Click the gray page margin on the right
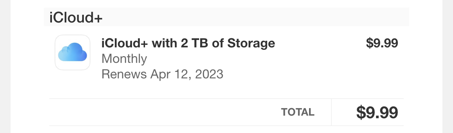The width and height of the screenshot is (453, 133). (x=447, y=67)
